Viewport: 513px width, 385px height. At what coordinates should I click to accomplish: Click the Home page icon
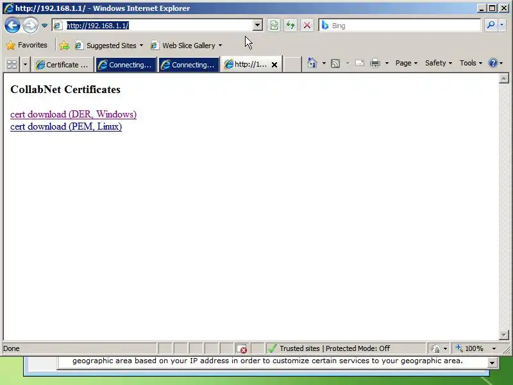pyautogui.click(x=312, y=63)
